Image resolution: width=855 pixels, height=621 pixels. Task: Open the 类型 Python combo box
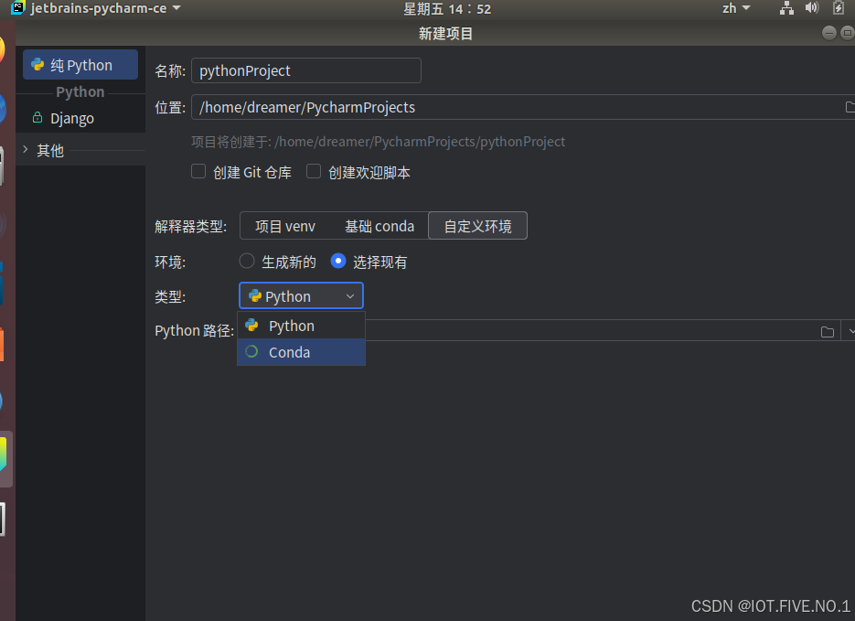(301, 296)
